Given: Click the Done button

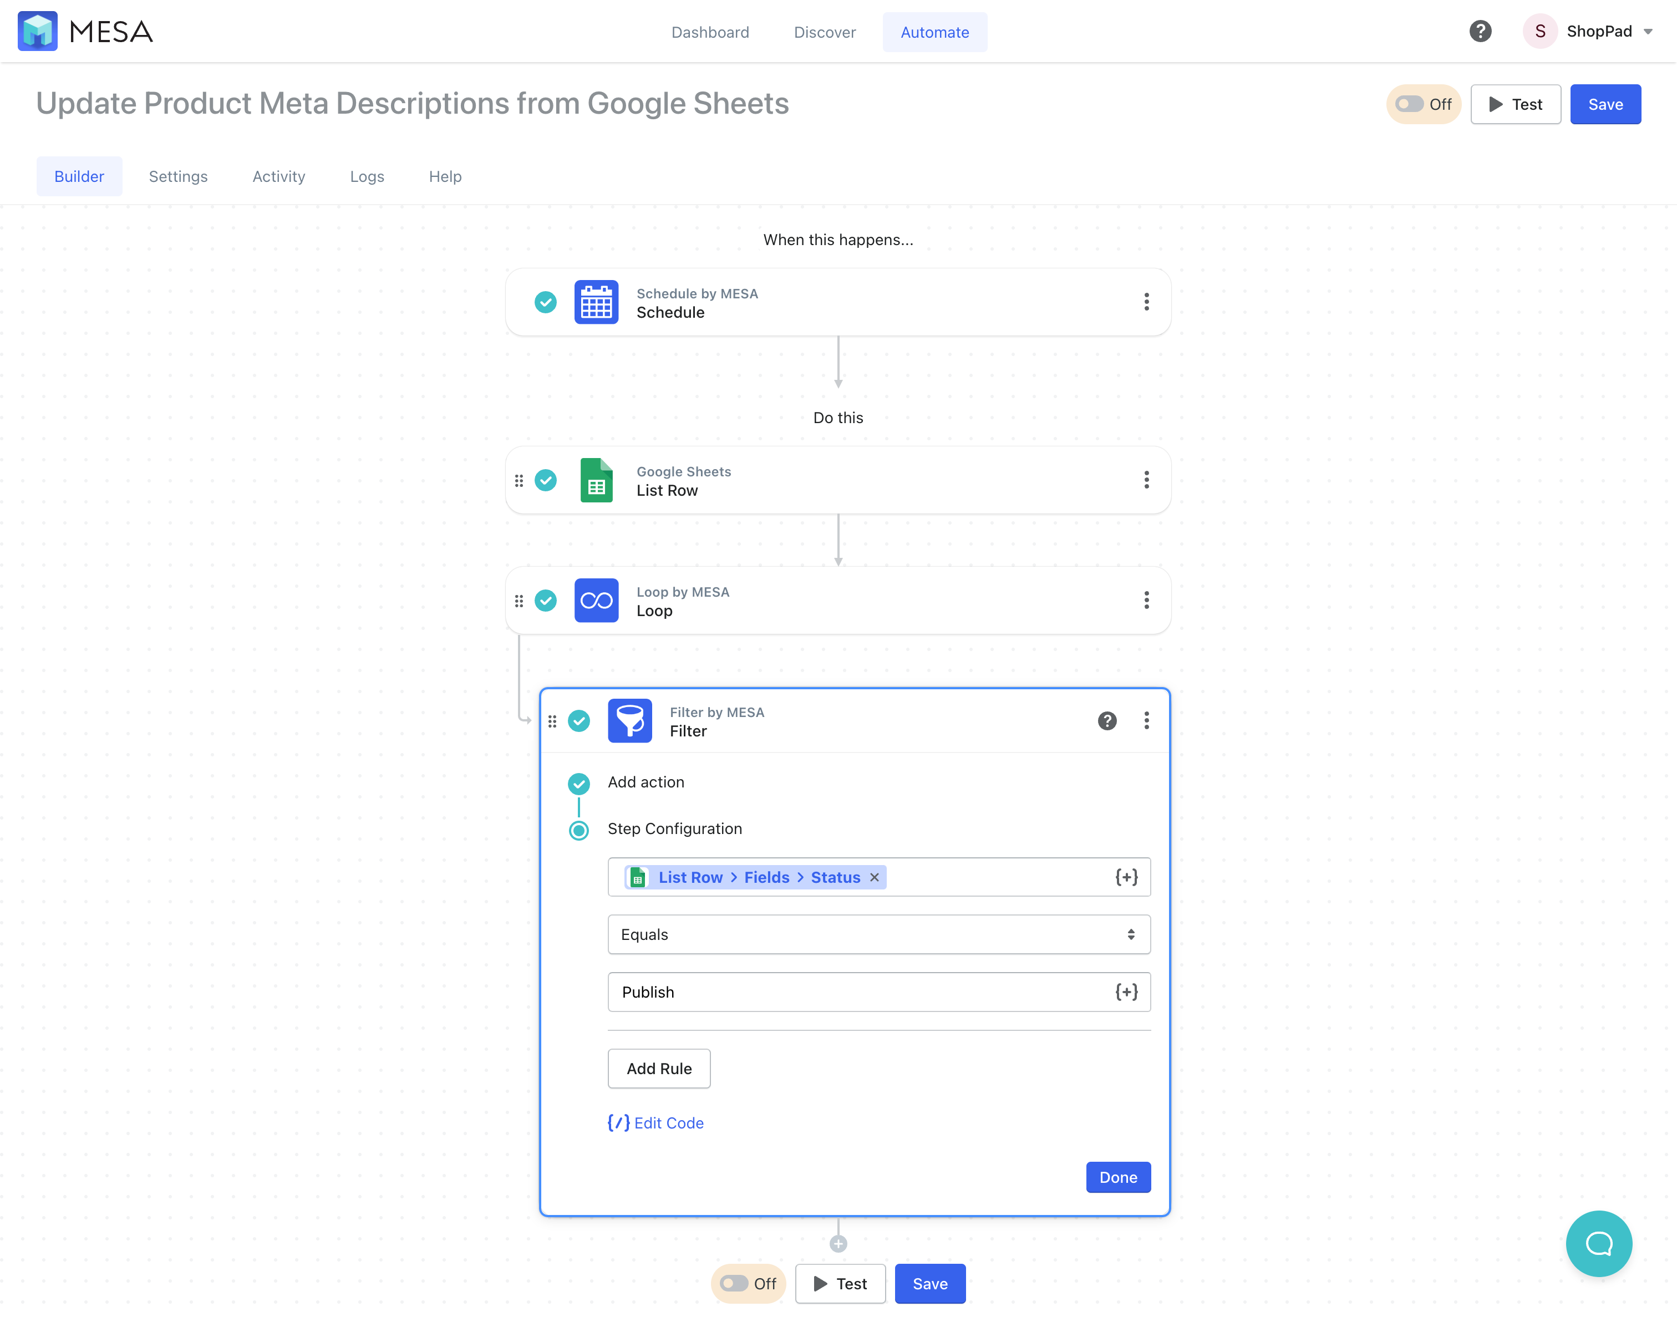Looking at the screenshot, I should point(1117,1177).
